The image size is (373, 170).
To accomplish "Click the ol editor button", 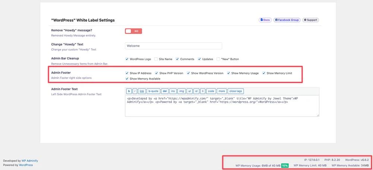I will 196,91.
